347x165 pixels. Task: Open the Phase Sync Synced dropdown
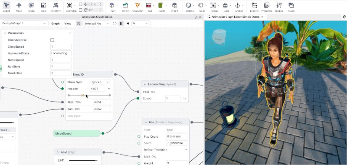[x=100, y=82]
